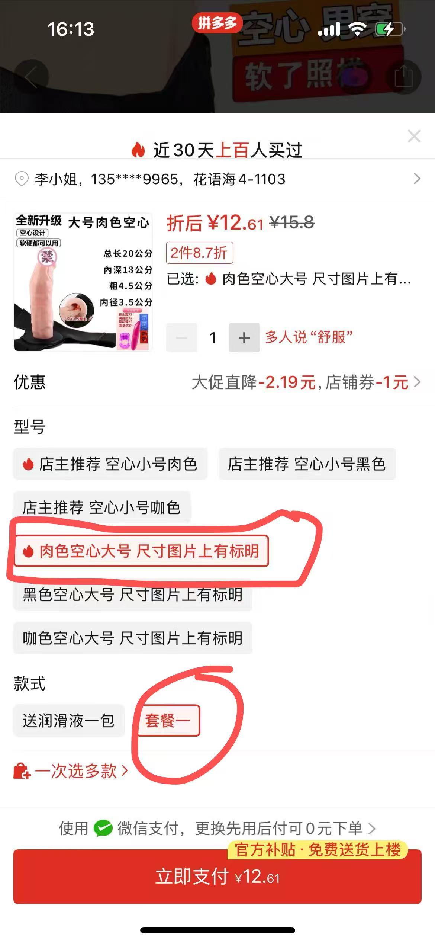Decrease quantity with the minus button
This screenshot has width=435, height=942.
point(181,337)
